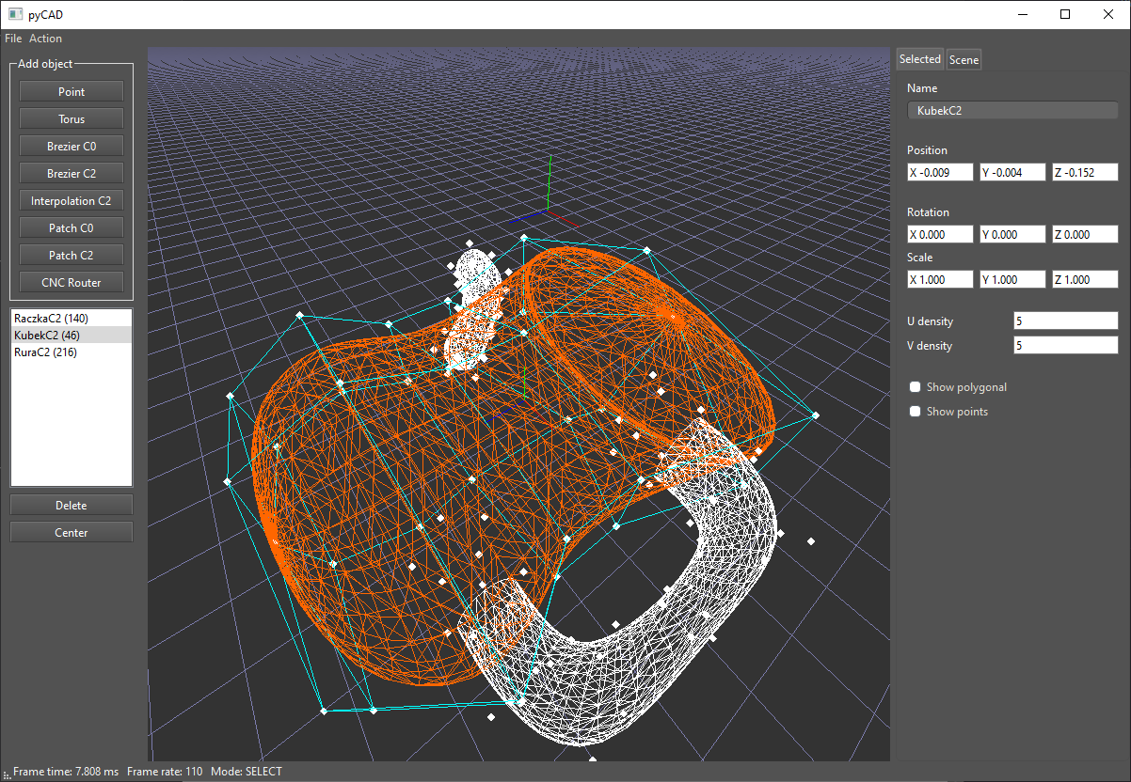
Task: Center the selected object
Action: click(x=71, y=532)
